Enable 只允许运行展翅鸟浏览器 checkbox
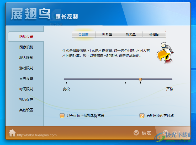Viewport: 196px width, 145px height. [62, 116]
